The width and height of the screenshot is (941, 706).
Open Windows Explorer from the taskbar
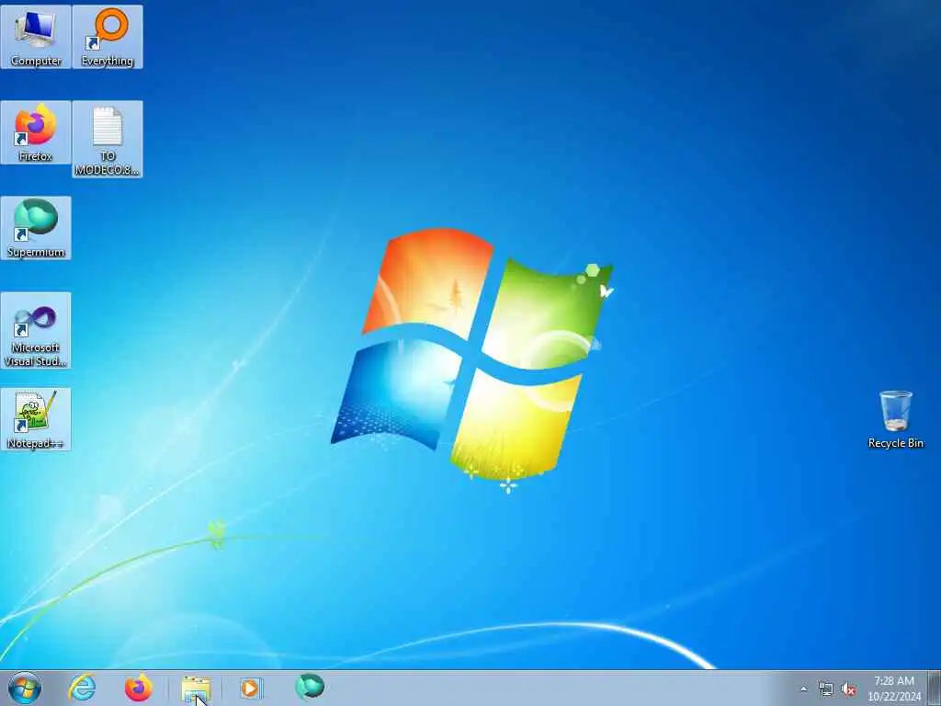(196, 689)
